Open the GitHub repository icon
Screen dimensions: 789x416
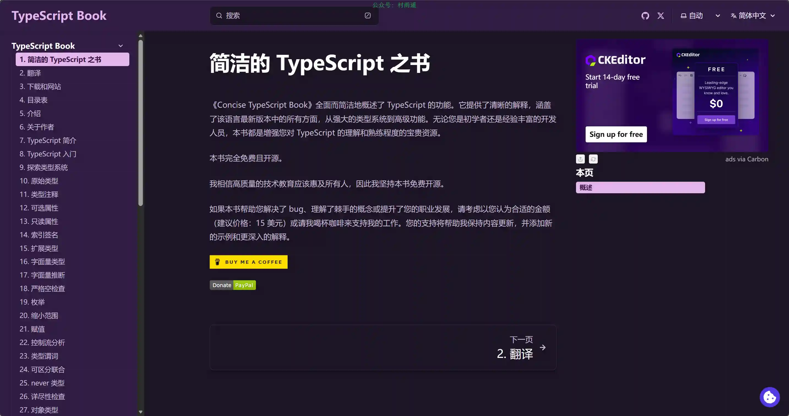coord(645,16)
